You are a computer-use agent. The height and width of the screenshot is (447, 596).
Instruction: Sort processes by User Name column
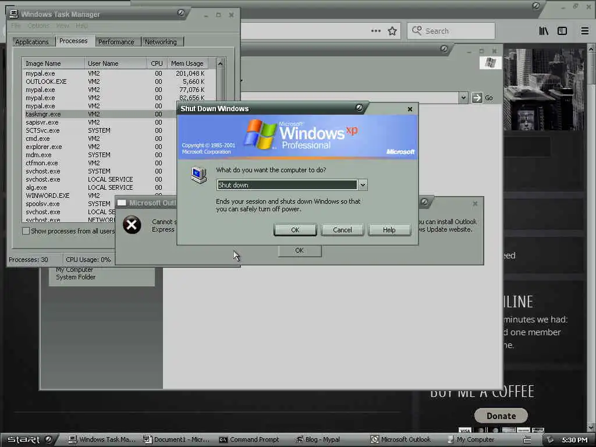click(x=116, y=63)
